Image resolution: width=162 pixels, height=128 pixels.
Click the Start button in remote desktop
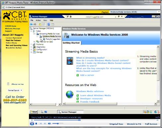pos(34,112)
